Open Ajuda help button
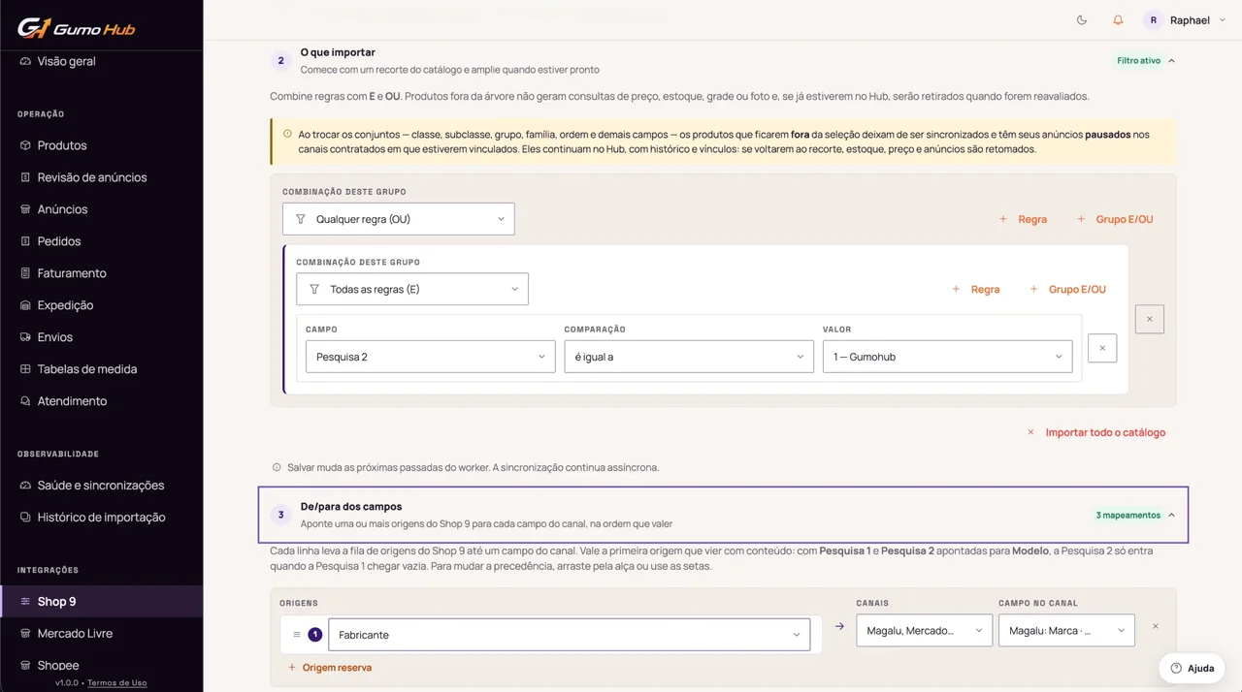This screenshot has width=1242, height=692. click(1193, 668)
